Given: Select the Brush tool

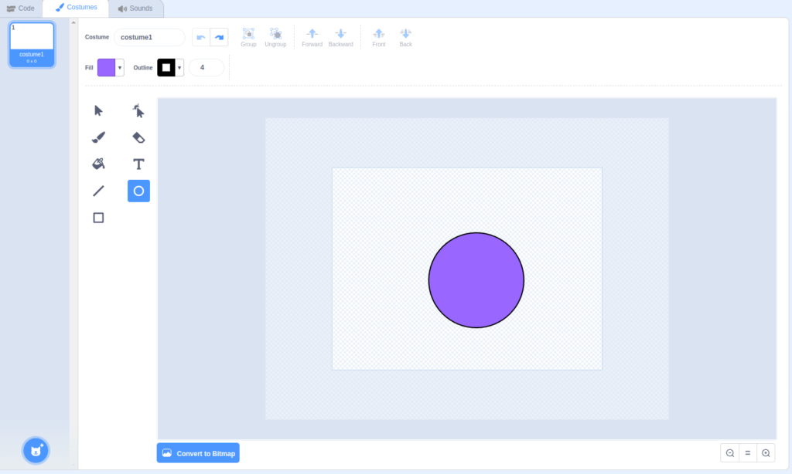Looking at the screenshot, I should [x=98, y=137].
